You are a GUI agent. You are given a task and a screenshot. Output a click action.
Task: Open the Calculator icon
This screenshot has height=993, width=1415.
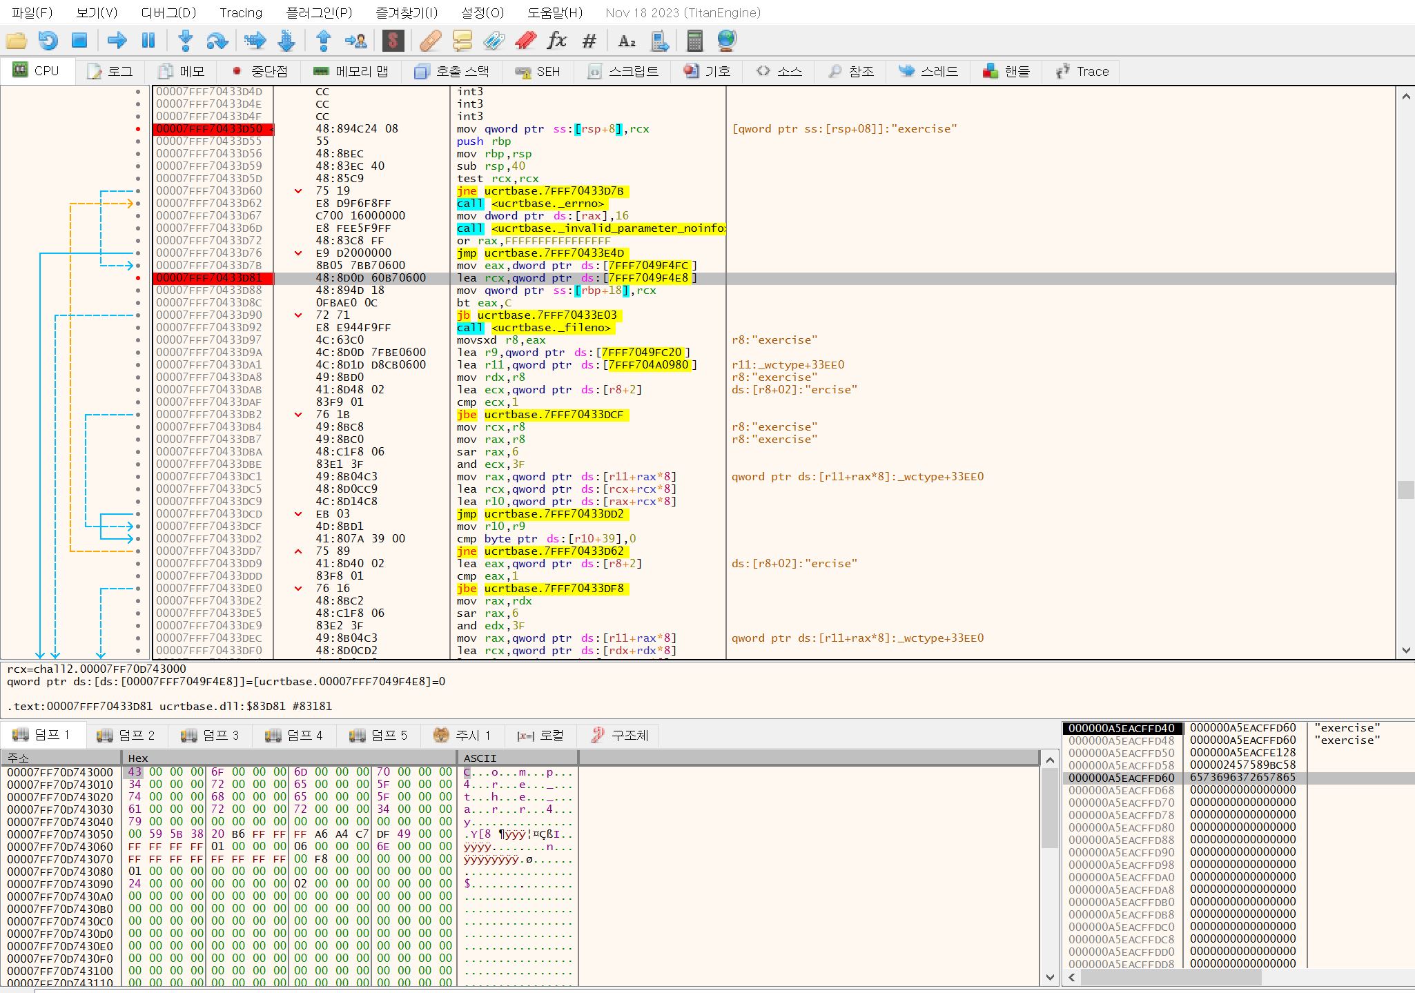coord(694,41)
